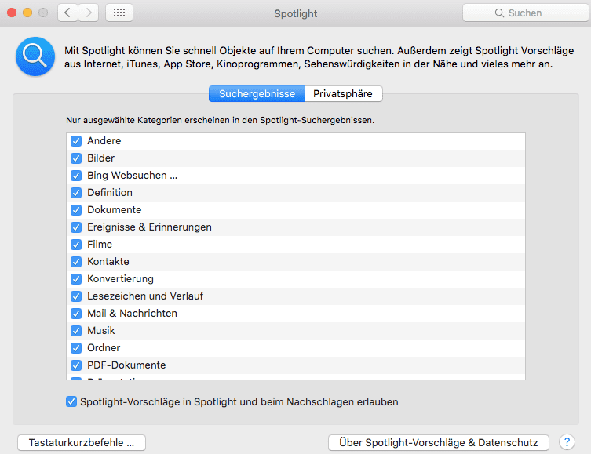Uncheck Mail & Nachrichten
The height and width of the screenshot is (454, 591).
[x=76, y=313]
